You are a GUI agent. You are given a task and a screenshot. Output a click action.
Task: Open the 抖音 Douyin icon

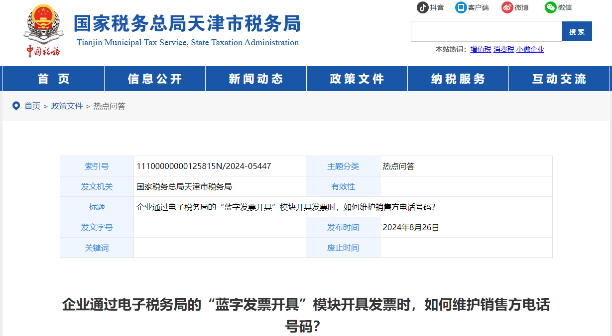pos(423,7)
